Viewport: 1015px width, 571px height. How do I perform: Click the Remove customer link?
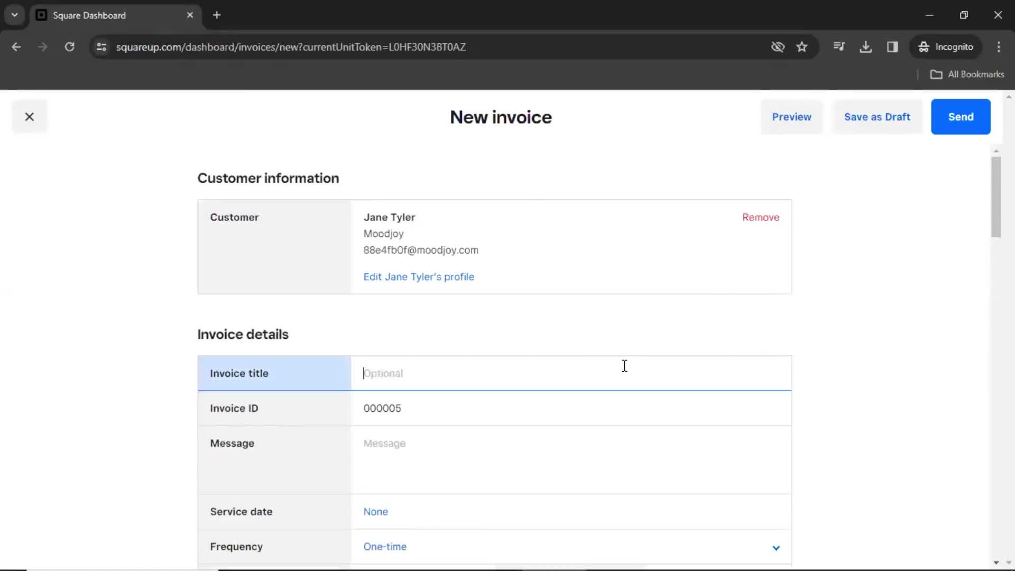pos(761,217)
